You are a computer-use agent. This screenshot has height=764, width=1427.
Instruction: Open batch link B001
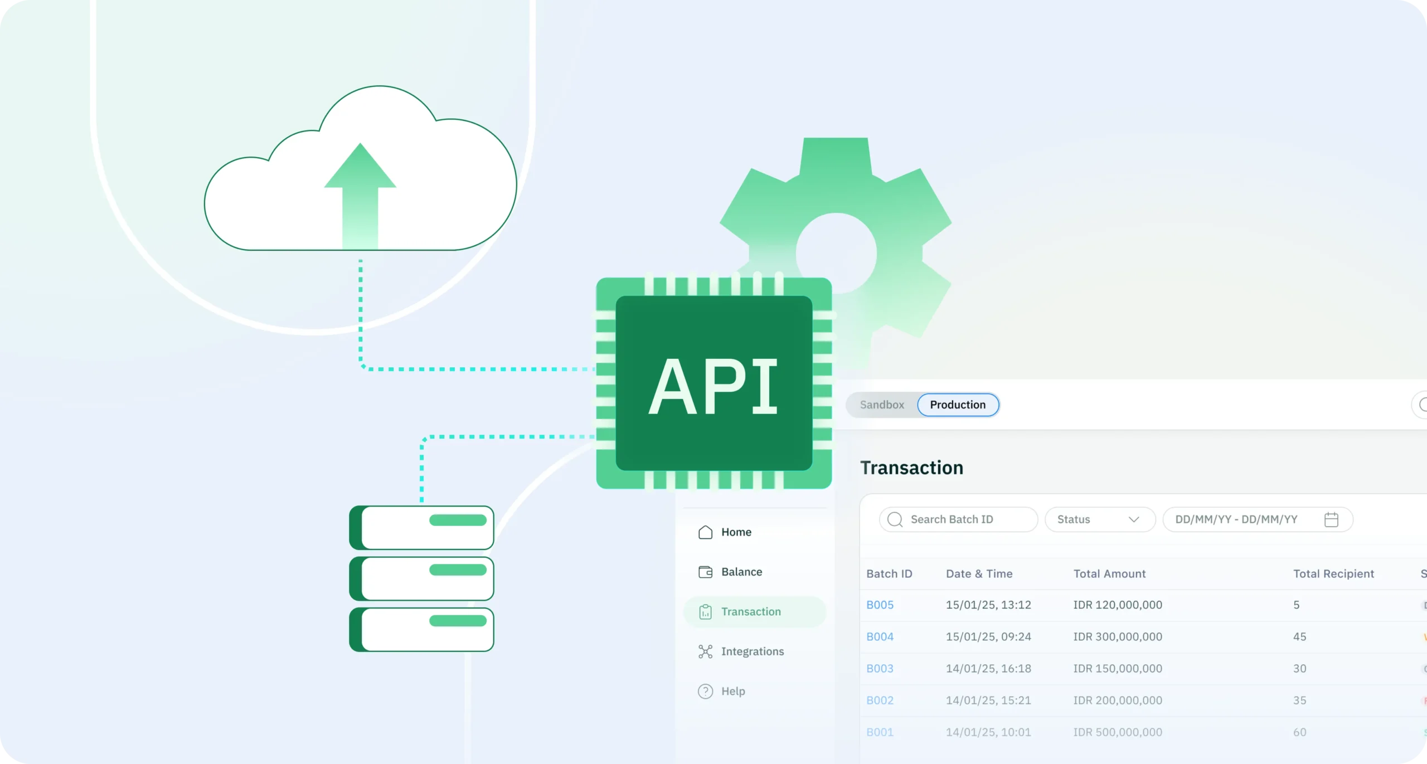click(x=880, y=732)
